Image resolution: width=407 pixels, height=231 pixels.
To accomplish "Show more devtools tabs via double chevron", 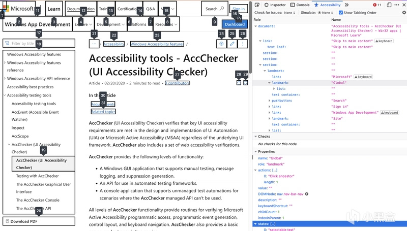I will tap(346, 5).
